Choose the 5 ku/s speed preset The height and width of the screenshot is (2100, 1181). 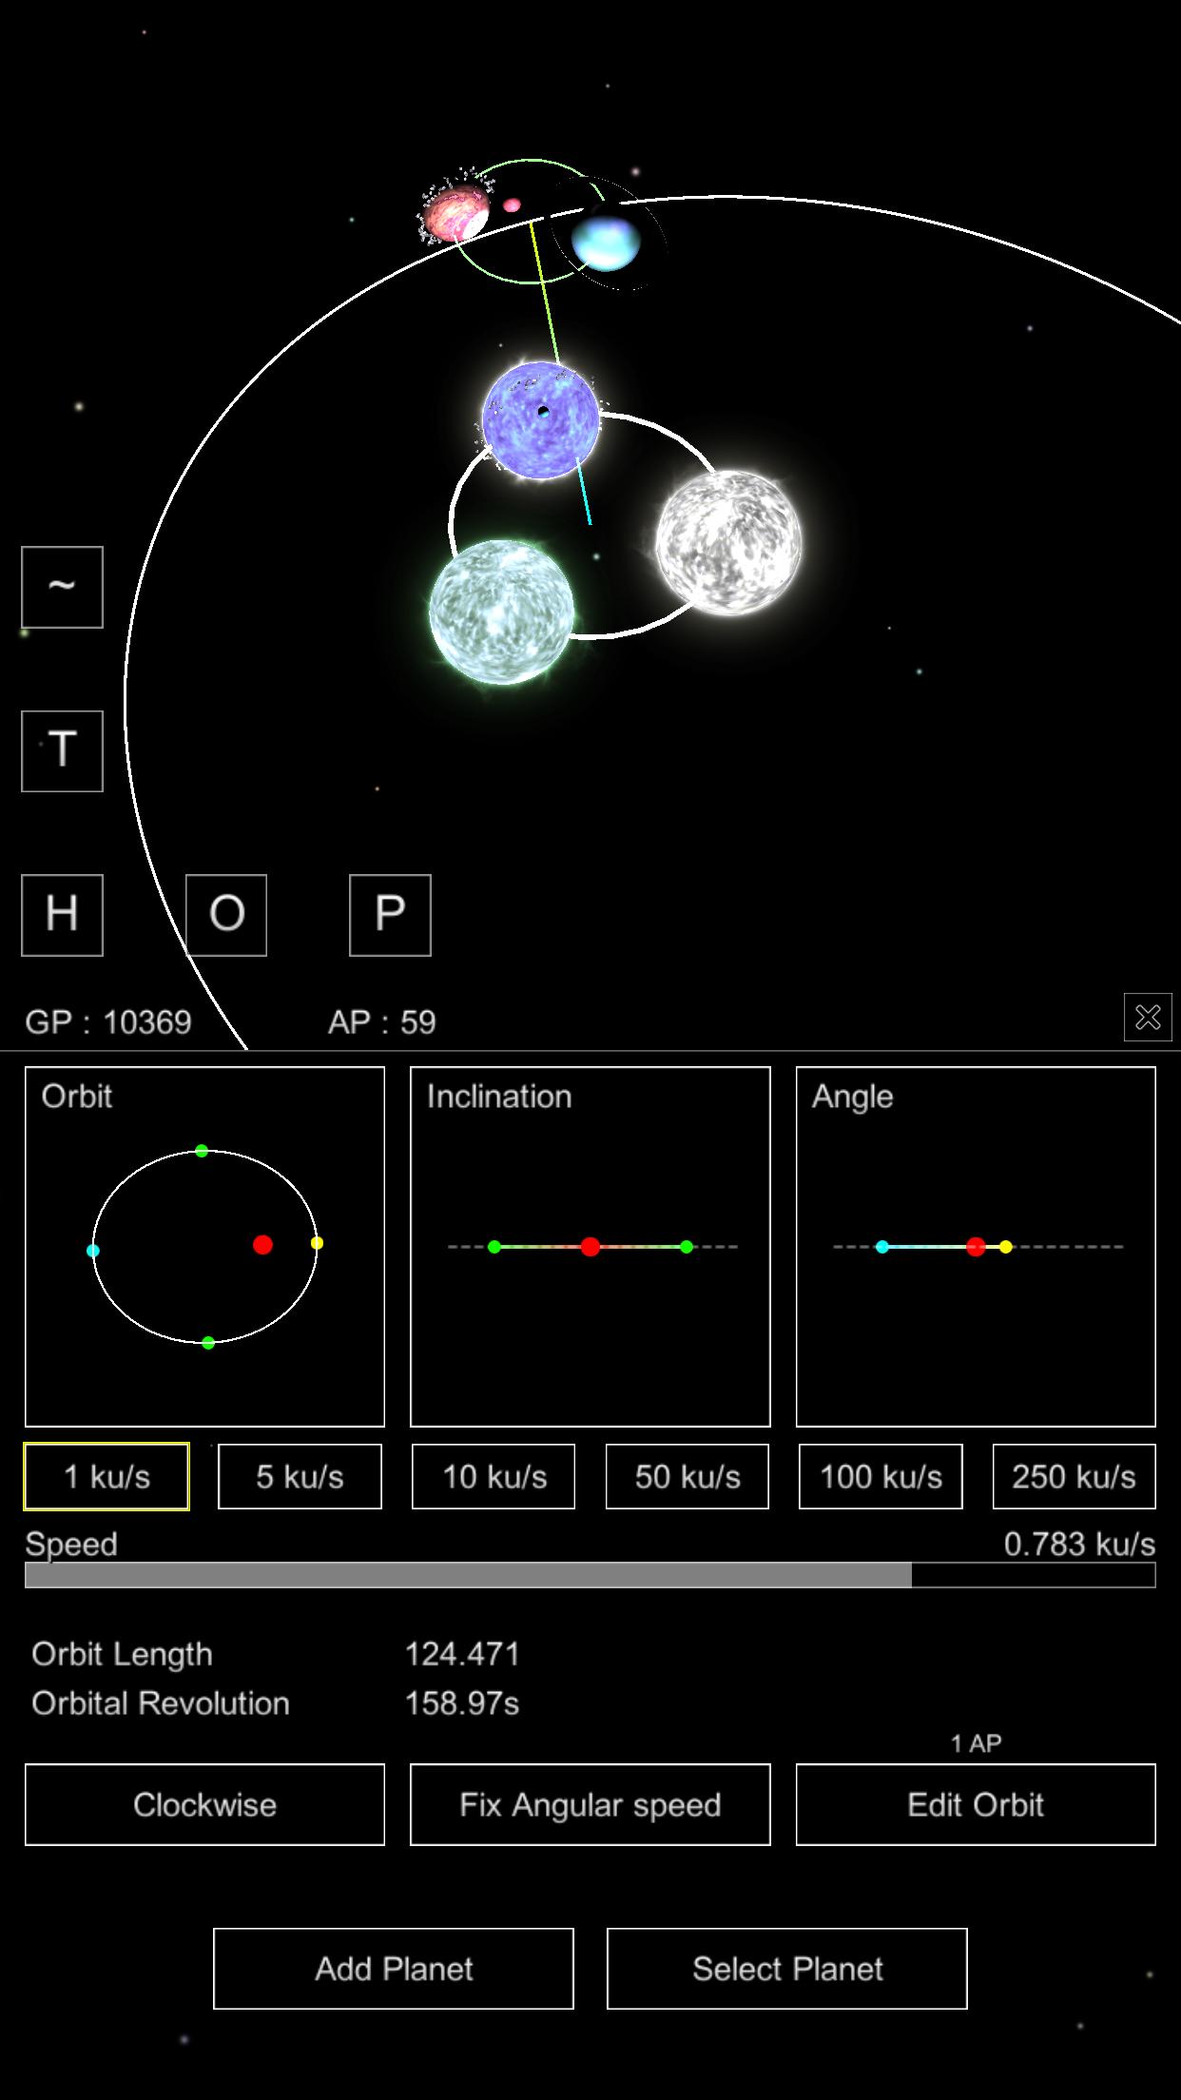[300, 1476]
